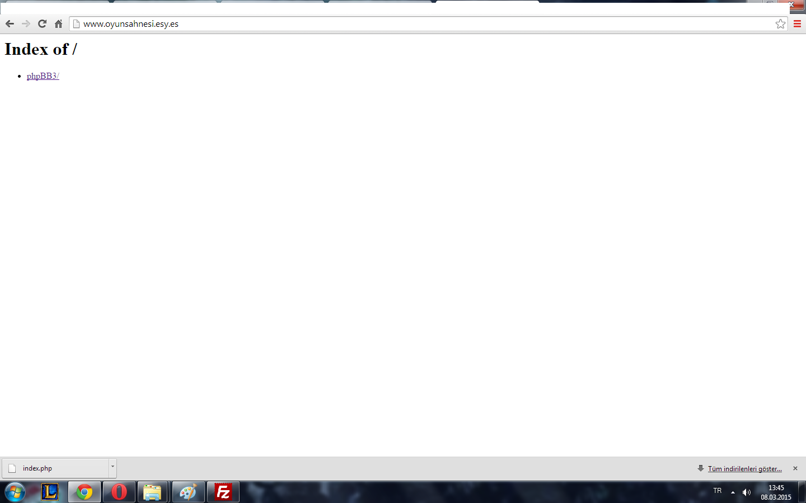Screen dimensions: 806x503
Task: Open Windows Explorer from taskbar
Action: point(152,492)
